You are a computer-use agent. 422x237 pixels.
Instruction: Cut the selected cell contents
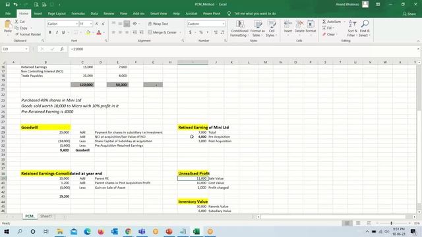click(x=20, y=22)
